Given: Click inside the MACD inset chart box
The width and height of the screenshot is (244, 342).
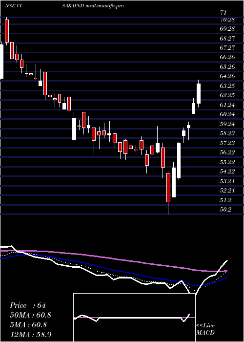Looking at the screenshot, I should click(134, 318).
